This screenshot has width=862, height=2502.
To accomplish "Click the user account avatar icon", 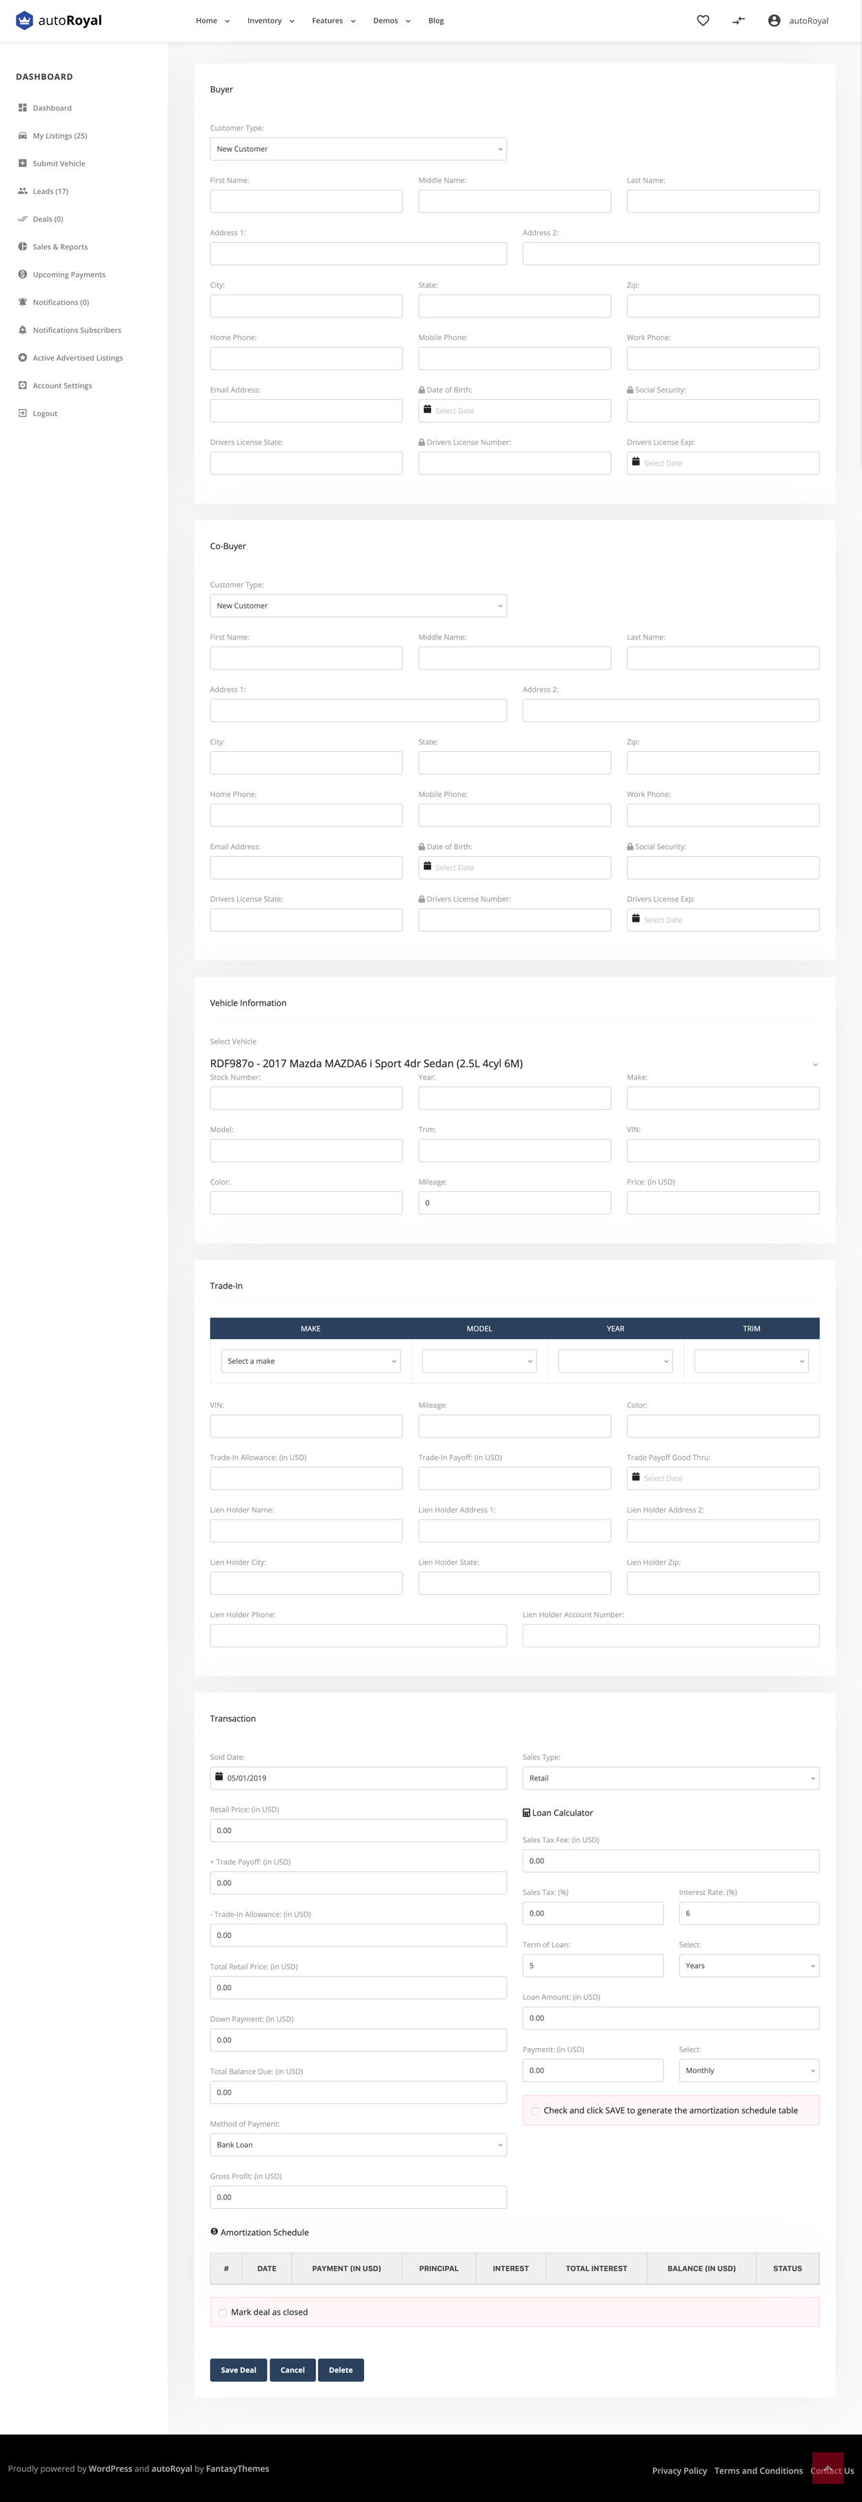I will pyautogui.click(x=774, y=21).
